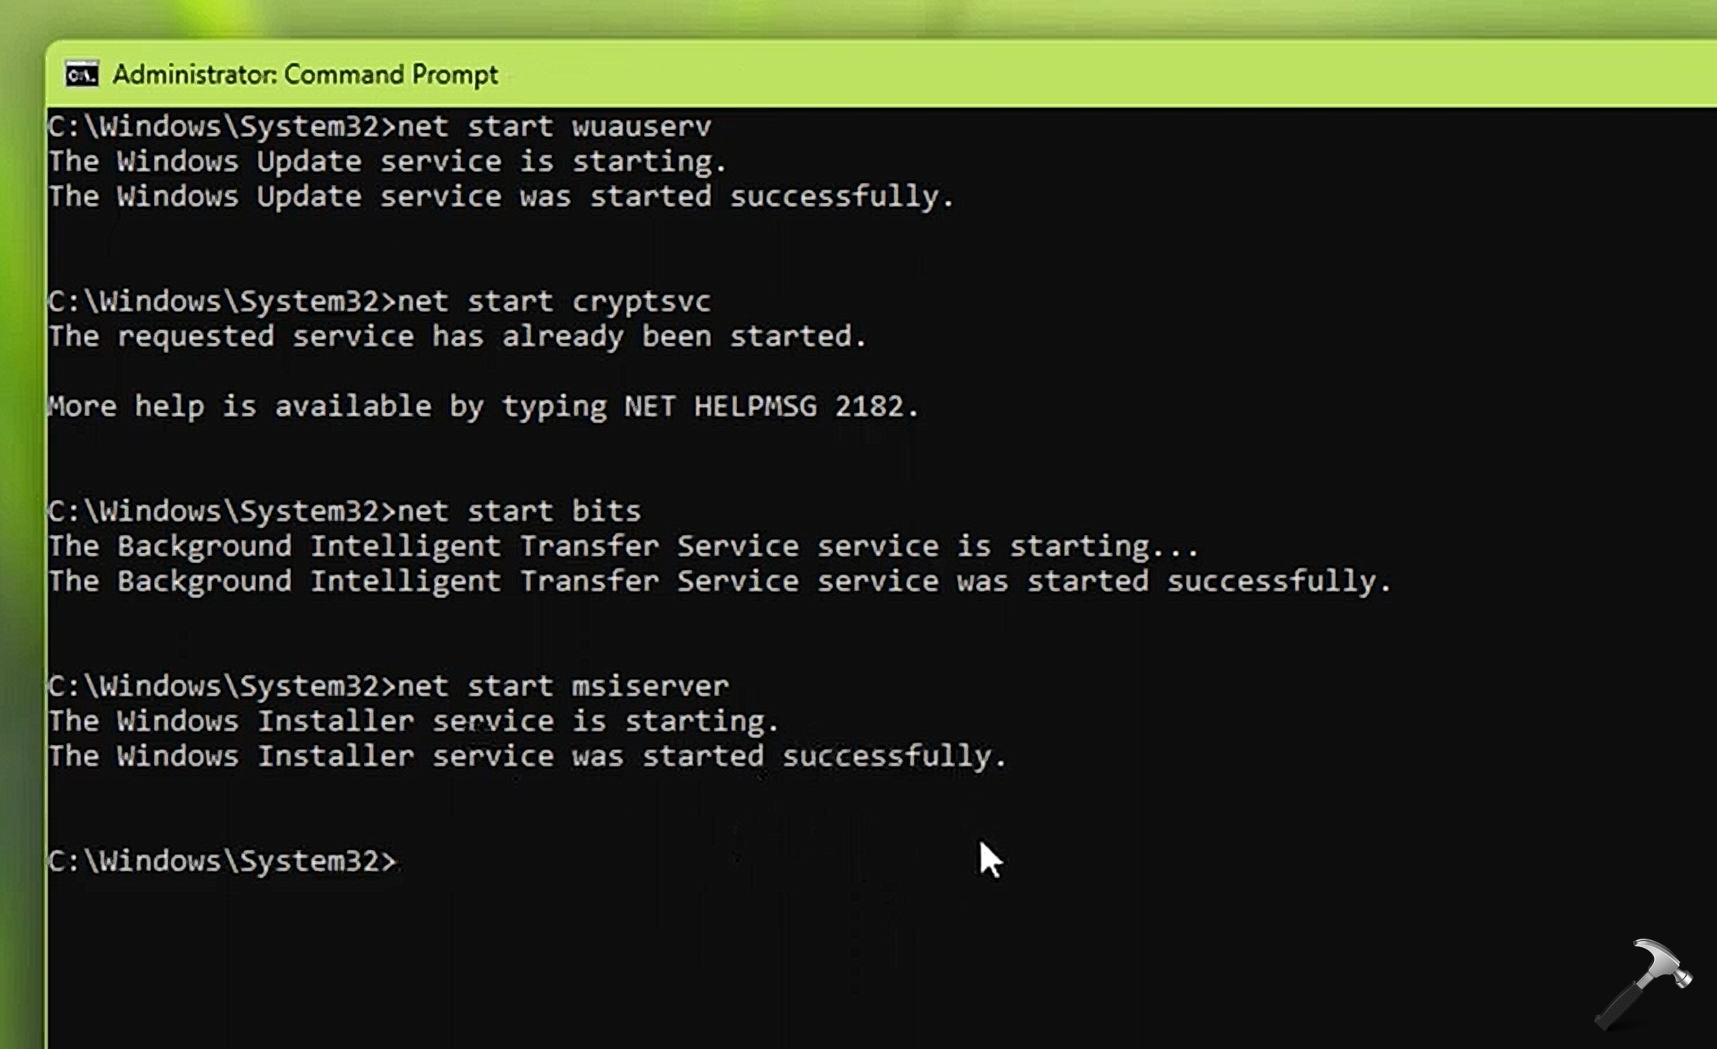Click 'The requested service has already been started' line

pos(457,337)
